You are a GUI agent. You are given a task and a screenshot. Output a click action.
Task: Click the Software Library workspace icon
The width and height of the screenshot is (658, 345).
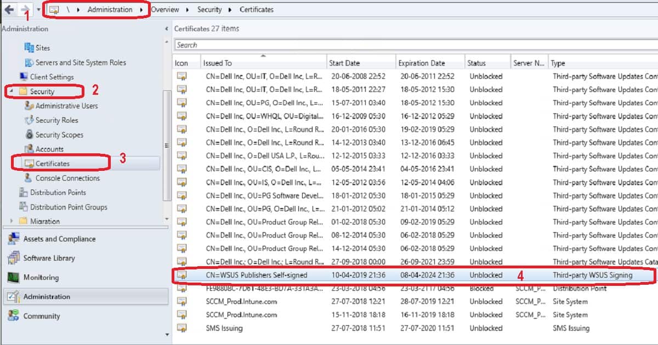(x=13, y=258)
